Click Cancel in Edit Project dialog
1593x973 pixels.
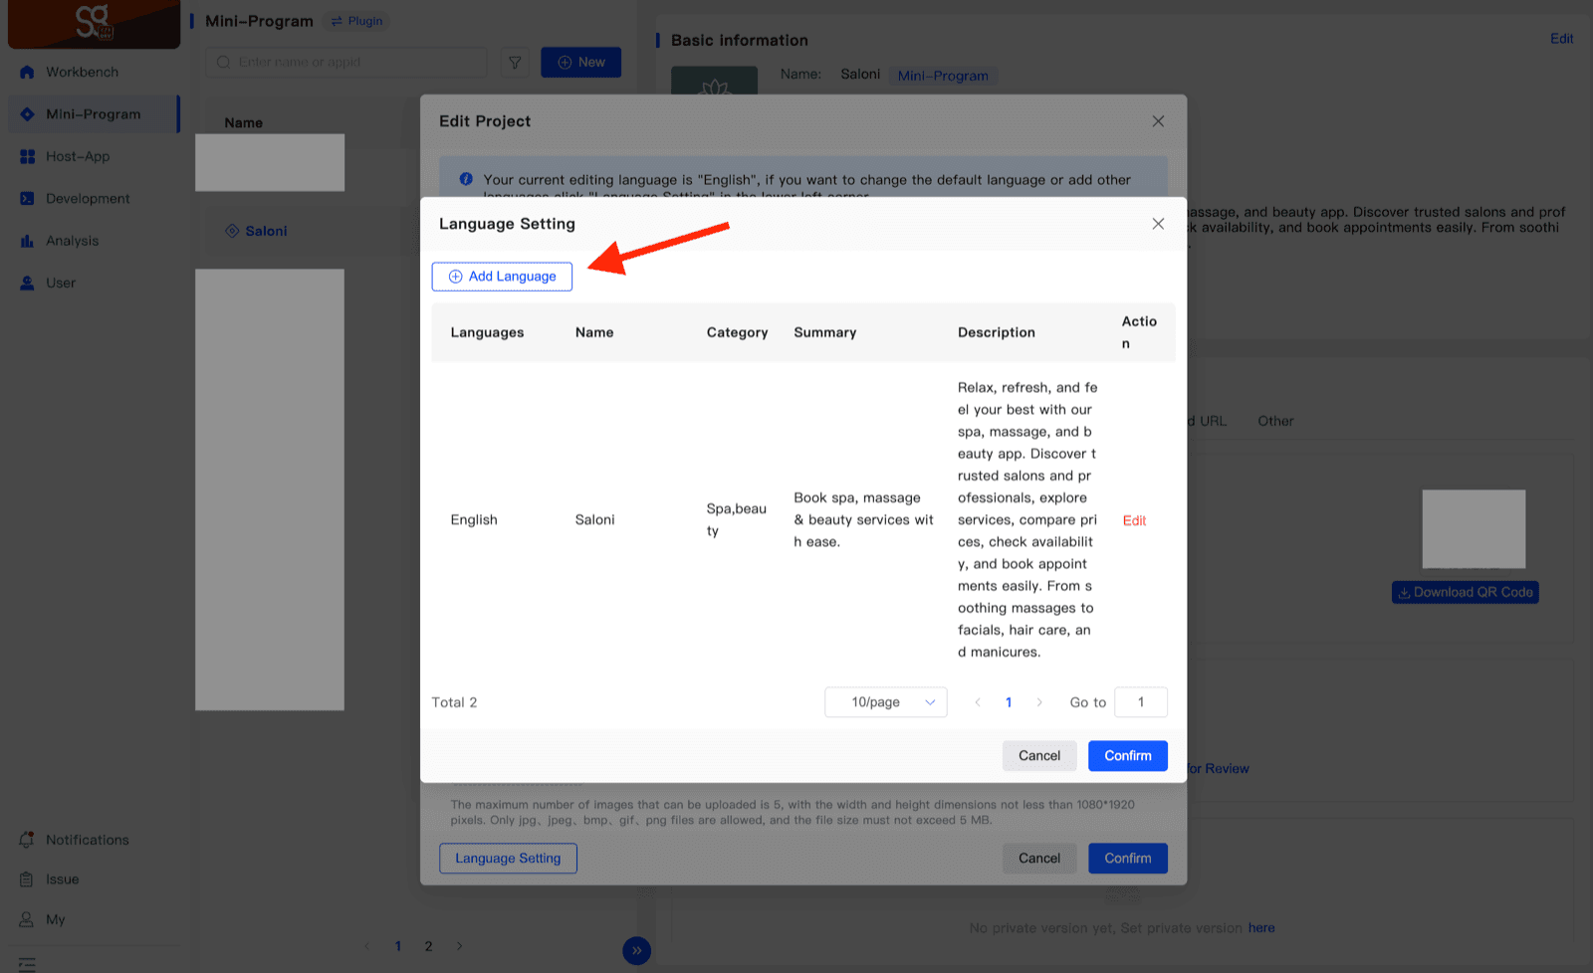click(x=1039, y=859)
